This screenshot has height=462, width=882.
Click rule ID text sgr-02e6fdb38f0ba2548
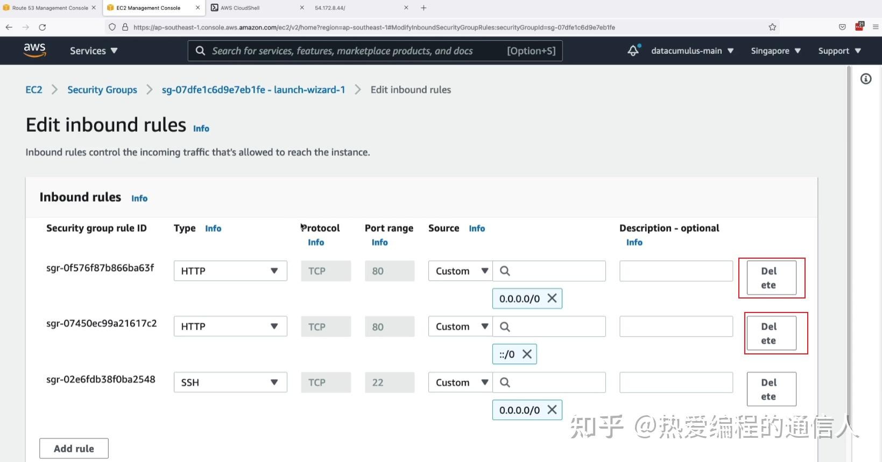(101, 379)
